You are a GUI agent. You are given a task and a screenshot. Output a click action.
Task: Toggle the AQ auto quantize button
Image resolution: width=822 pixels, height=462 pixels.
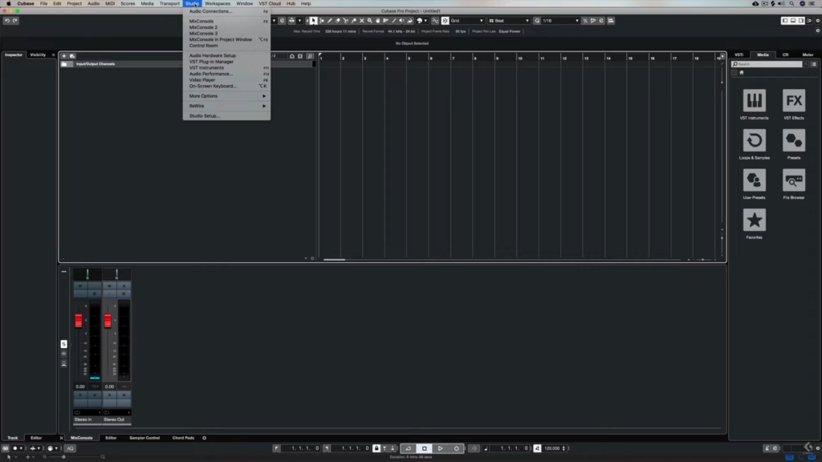point(71,448)
